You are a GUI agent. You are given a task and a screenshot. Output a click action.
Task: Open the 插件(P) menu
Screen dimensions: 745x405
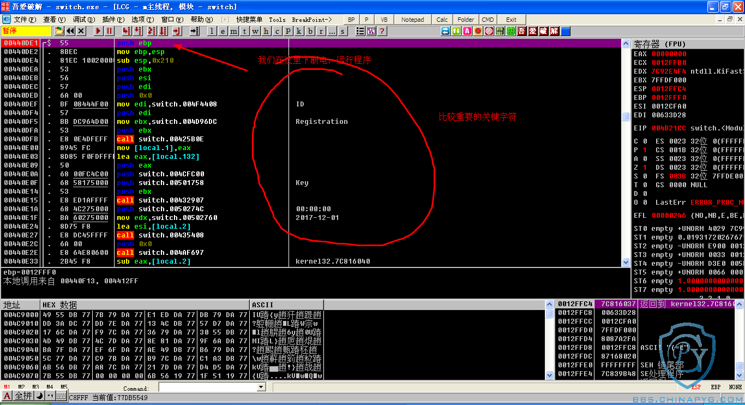coord(113,20)
